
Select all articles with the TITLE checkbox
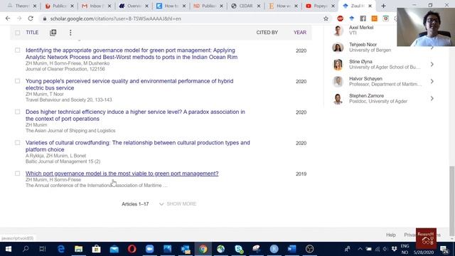(x=17, y=33)
